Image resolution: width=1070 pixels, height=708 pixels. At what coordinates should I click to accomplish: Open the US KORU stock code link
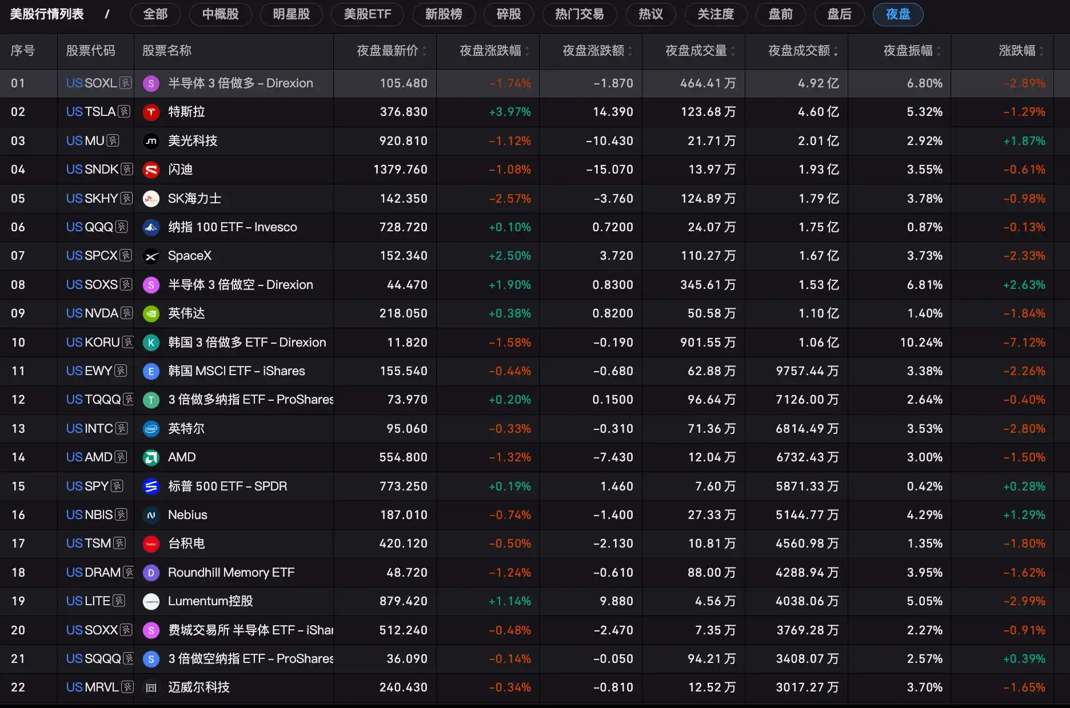(x=93, y=342)
